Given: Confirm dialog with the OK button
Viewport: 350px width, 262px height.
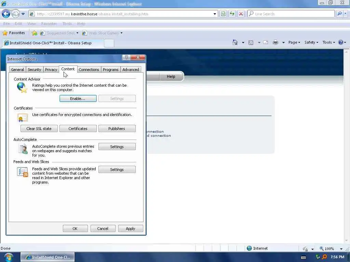Looking at the screenshot, I should 75,229.
